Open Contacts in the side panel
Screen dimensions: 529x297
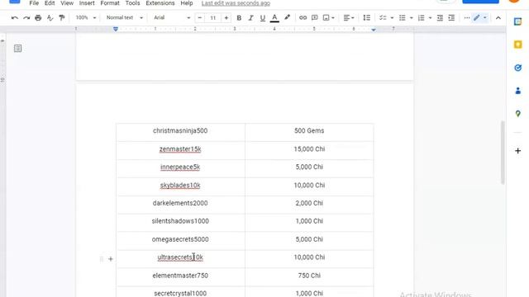coord(517,91)
